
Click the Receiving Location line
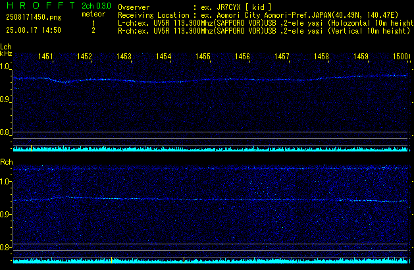(258, 15)
